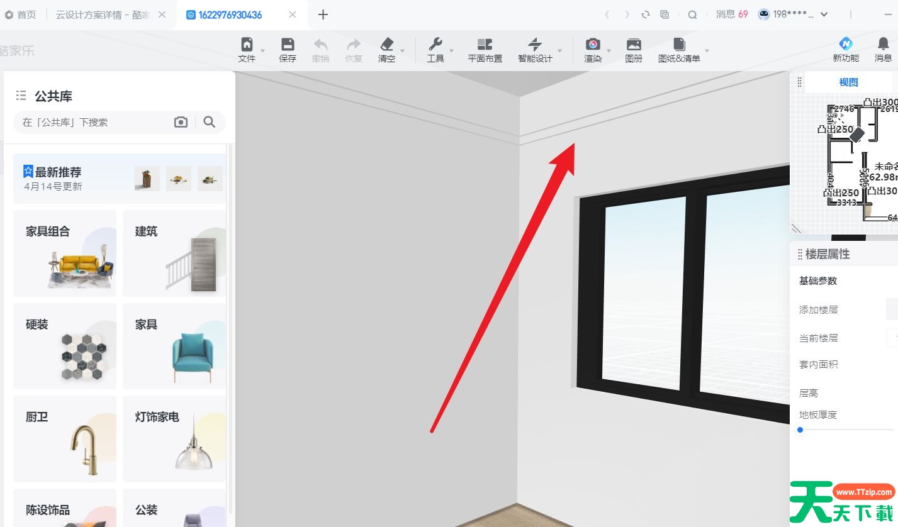The height and width of the screenshot is (527, 898).
Task: Click the floor plan minimap thumbnail
Action: click(x=844, y=164)
